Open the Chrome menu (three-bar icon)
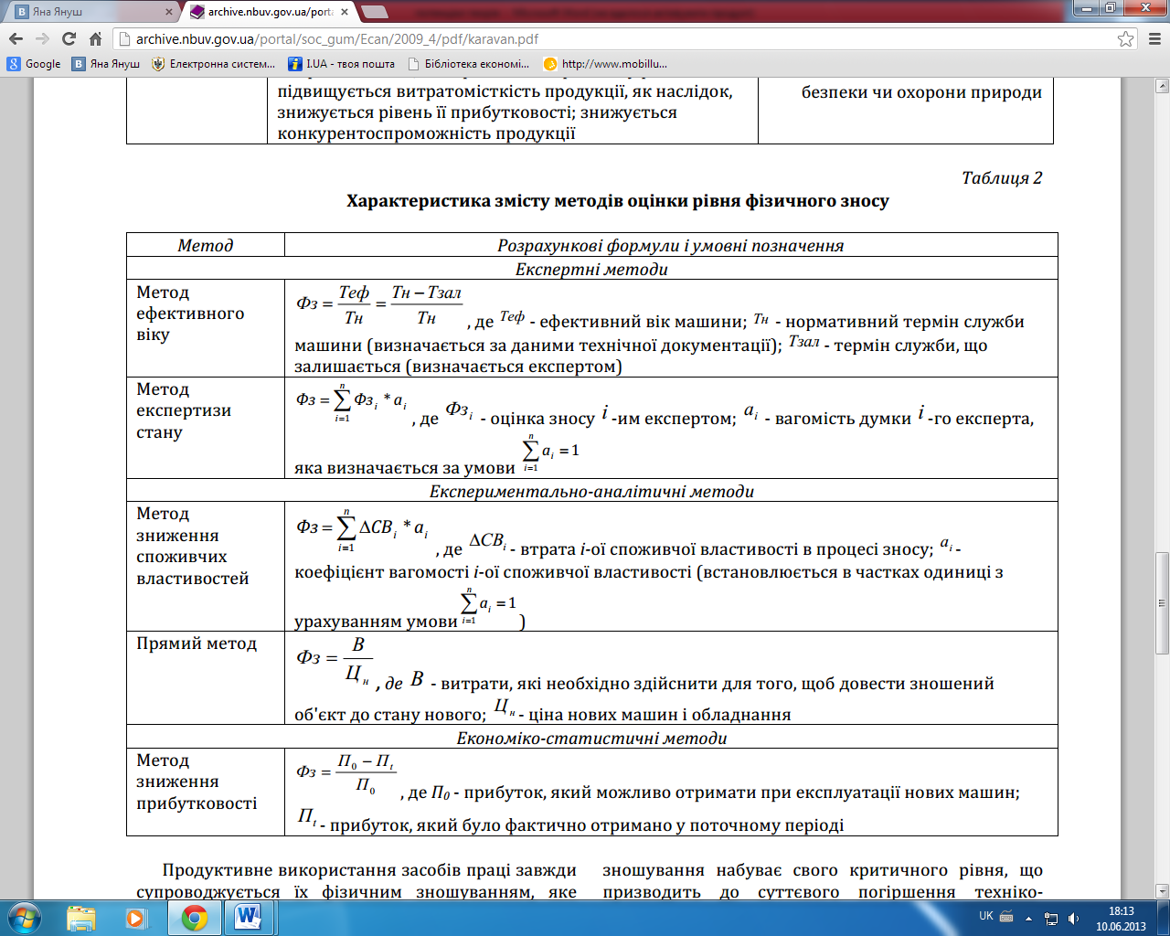This screenshot has width=1170, height=936. [x=1154, y=39]
